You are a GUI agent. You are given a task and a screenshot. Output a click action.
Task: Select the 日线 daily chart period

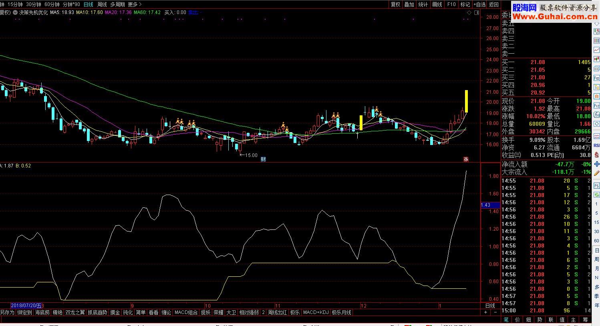[x=88, y=4]
